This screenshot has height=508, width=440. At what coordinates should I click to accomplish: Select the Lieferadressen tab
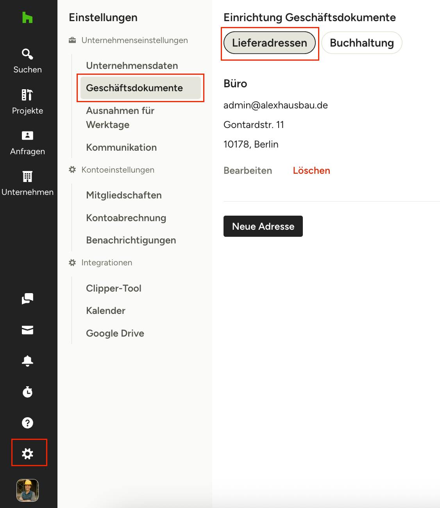click(x=269, y=43)
